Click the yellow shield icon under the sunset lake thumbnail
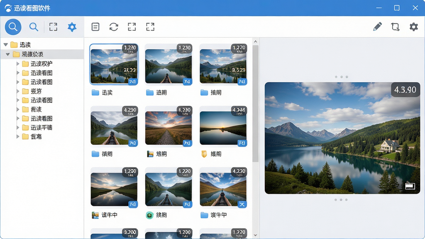Screen dimensions: 425x239 pos(204,154)
